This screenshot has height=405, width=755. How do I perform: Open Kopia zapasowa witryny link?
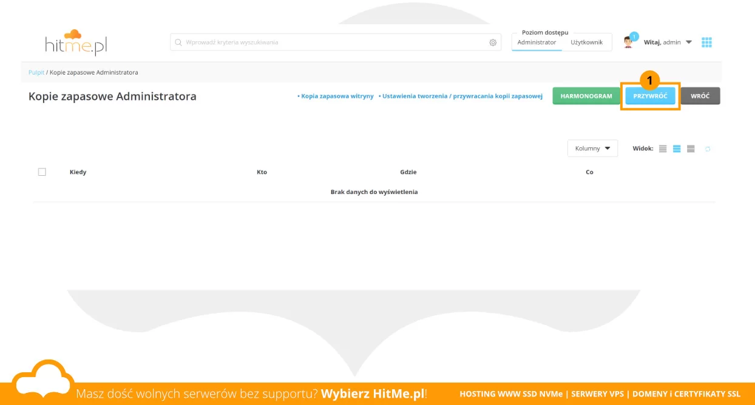pyautogui.click(x=336, y=96)
